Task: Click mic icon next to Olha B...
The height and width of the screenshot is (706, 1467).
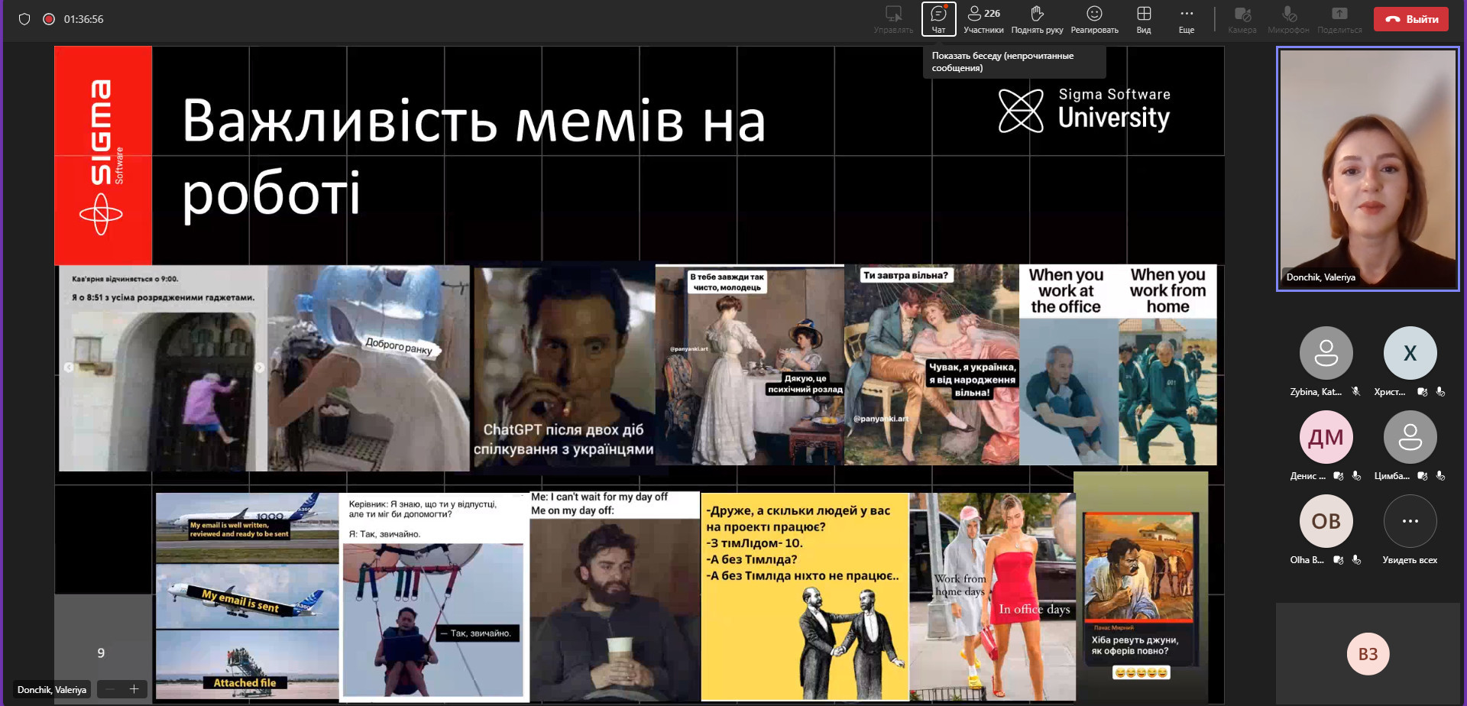Action: [1356, 559]
